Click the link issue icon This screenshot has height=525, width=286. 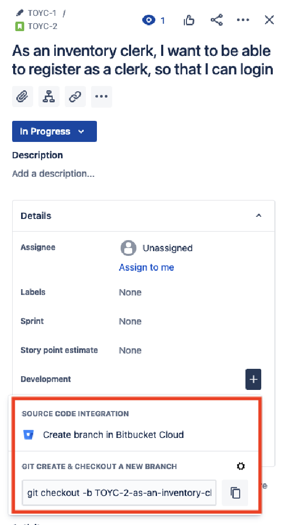tap(75, 97)
